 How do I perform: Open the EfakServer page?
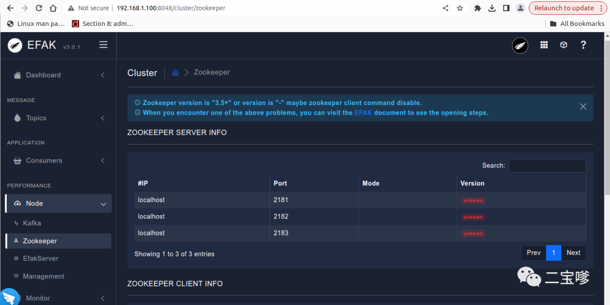tap(41, 258)
